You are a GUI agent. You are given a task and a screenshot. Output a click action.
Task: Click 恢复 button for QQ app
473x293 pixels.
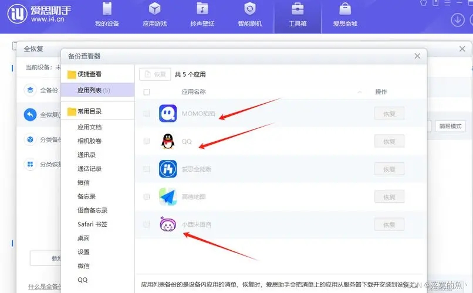(x=389, y=141)
